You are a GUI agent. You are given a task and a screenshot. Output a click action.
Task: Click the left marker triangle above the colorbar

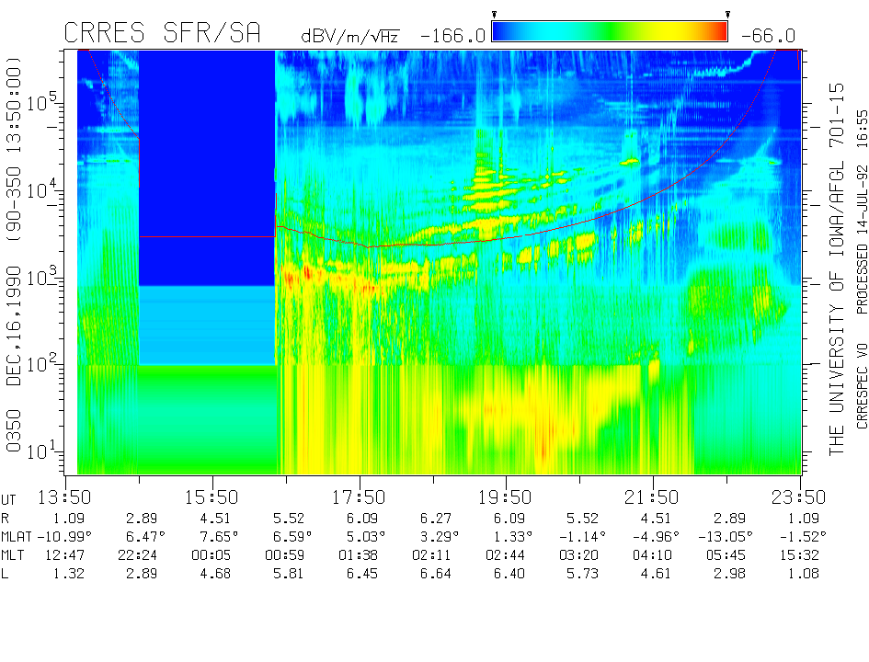tap(494, 15)
